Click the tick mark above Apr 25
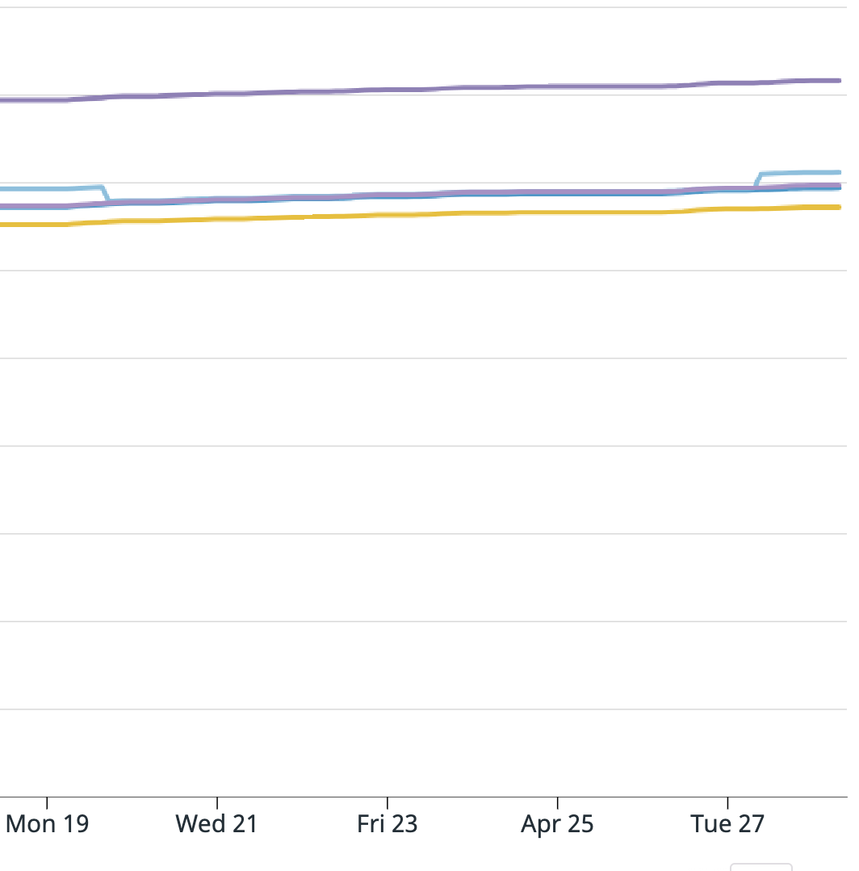This screenshot has width=859, height=871. click(558, 802)
